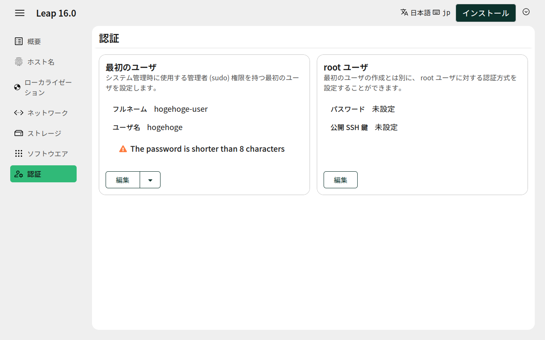Click the 認証 page heading

(109, 38)
